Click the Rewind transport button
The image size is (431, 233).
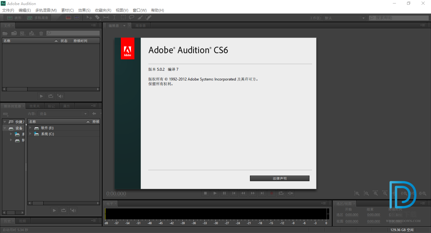[243, 193]
